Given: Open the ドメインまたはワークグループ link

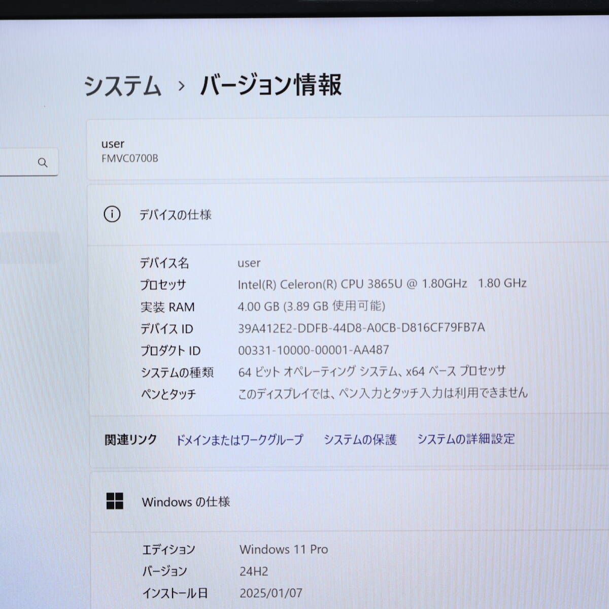Looking at the screenshot, I should point(240,439).
